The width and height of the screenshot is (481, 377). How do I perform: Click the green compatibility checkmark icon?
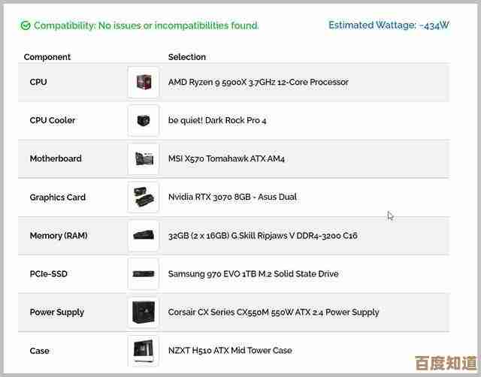tap(26, 26)
